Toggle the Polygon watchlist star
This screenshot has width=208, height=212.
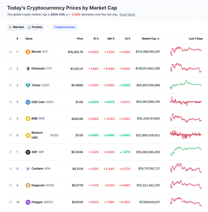10,202
